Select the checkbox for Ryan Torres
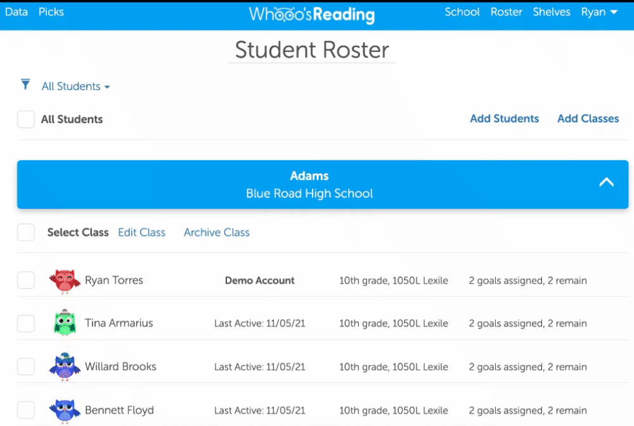This screenshot has width=634, height=426. pos(26,281)
